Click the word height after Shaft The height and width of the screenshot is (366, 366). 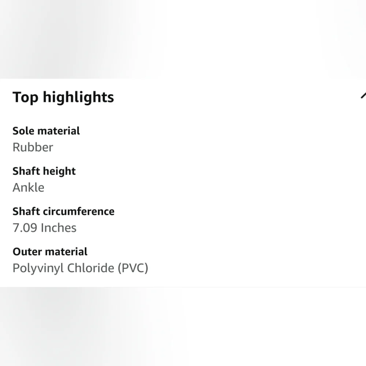(59, 172)
